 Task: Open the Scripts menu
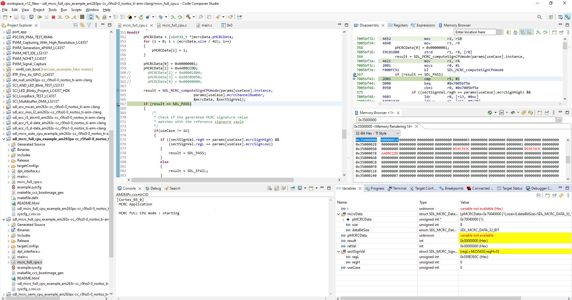pos(76,10)
